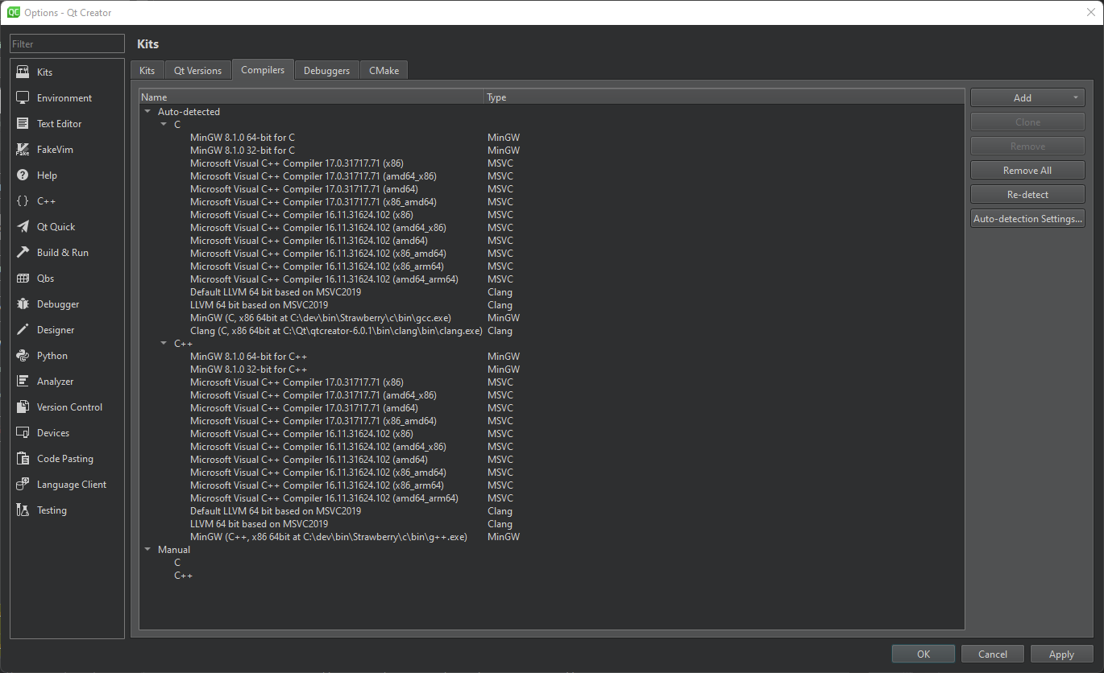The height and width of the screenshot is (673, 1104).
Task: Open the Qbs settings icon
Action: point(23,278)
